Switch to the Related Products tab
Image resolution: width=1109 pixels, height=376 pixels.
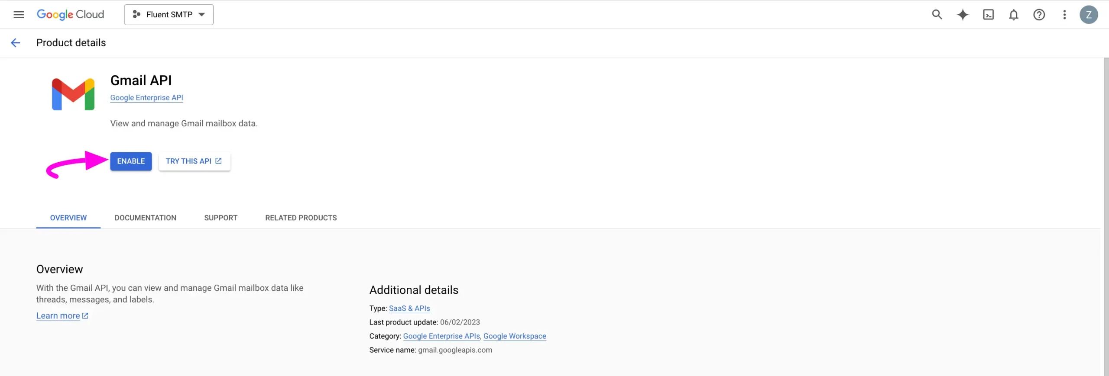301,218
